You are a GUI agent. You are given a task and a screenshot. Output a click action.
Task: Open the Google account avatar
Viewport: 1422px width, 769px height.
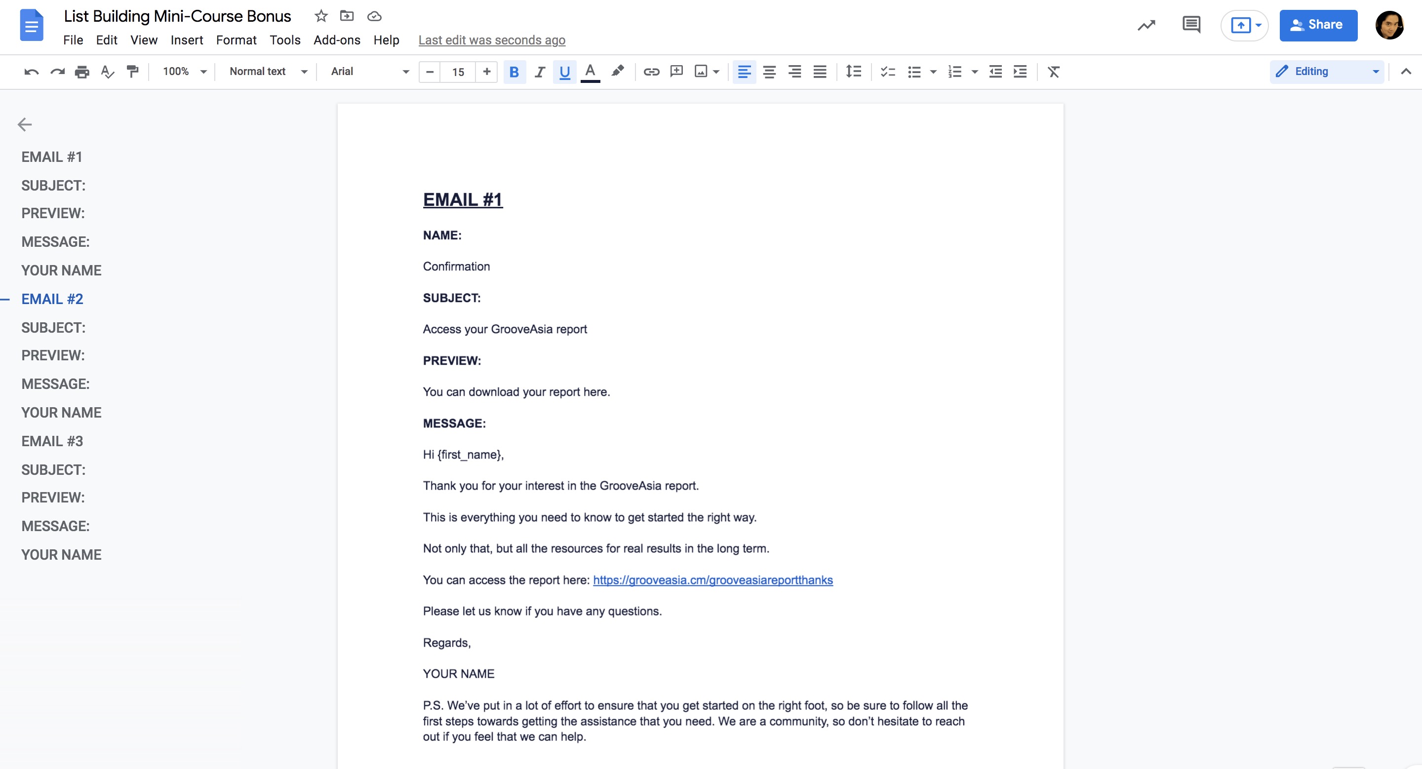(x=1389, y=25)
